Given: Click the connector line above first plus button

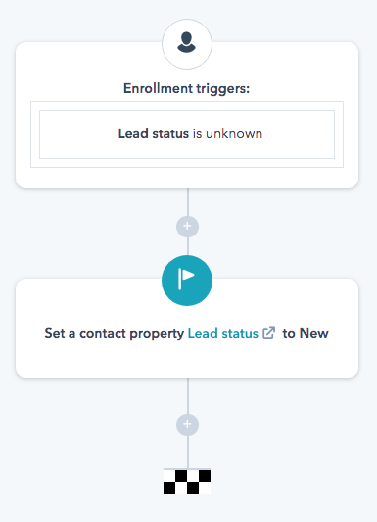Looking at the screenshot, I should click(x=188, y=202).
